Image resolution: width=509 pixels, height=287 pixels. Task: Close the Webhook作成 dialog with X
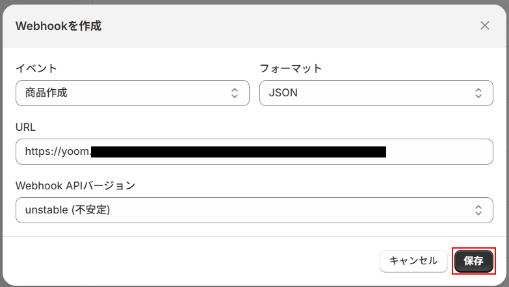(x=484, y=25)
